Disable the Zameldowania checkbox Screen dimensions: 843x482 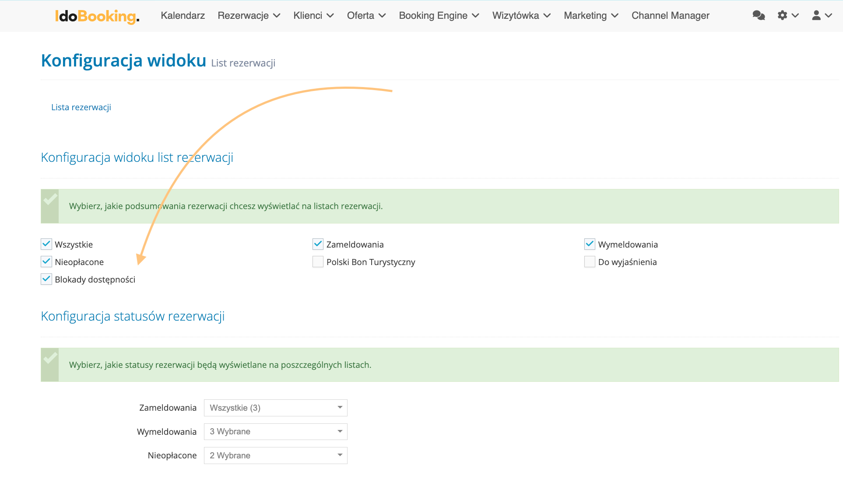318,244
